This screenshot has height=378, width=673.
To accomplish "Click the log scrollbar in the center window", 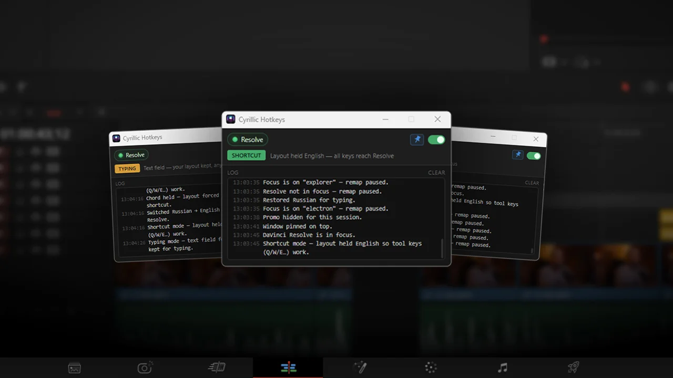I will pos(442,248).
